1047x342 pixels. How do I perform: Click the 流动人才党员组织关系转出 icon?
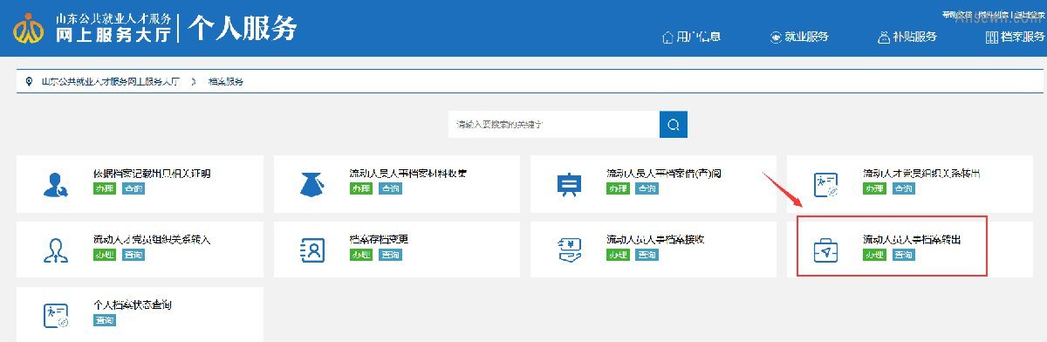point(825,184)
